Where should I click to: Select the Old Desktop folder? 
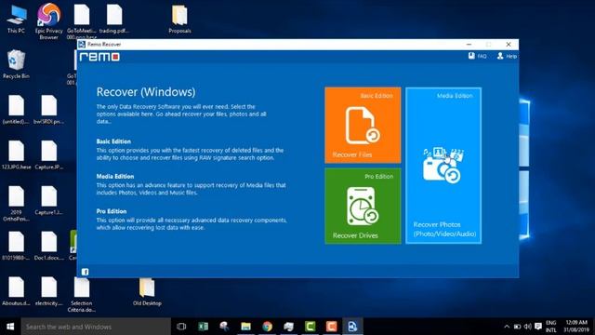147,291
